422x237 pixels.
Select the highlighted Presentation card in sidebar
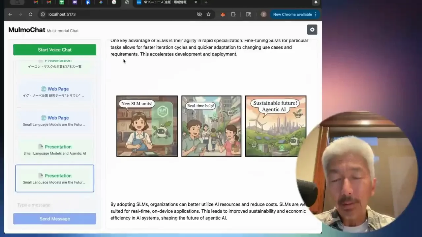pyautogui.click(x=55, y=178)
